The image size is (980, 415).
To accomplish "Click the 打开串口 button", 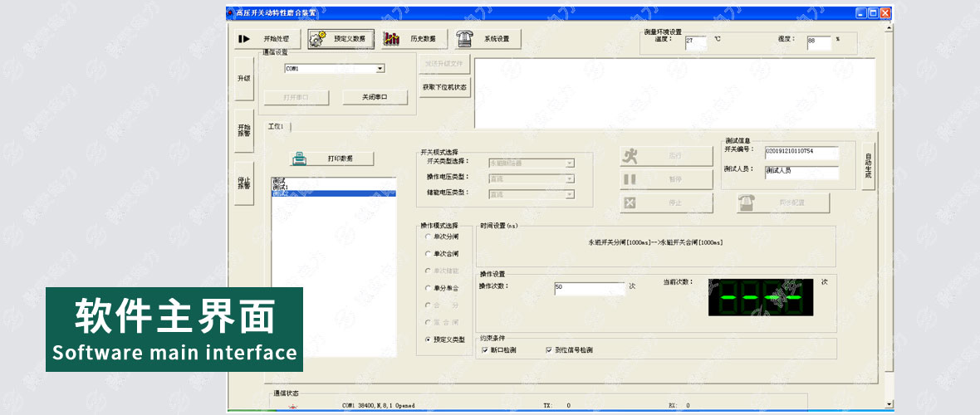I will tap(296, 97).
